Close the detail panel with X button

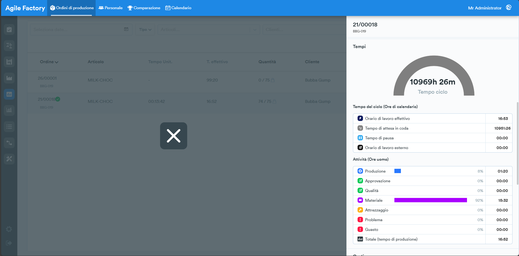pyautogui.click(x=174, y=136)
